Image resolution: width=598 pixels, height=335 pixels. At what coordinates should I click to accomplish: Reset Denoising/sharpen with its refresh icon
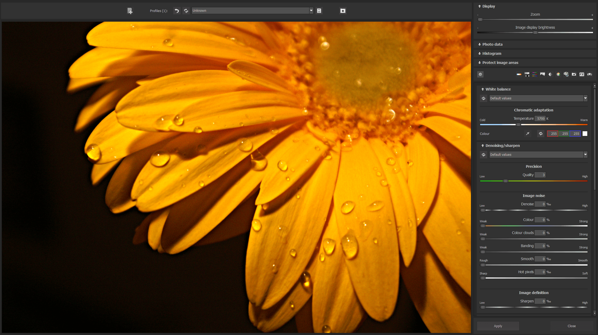tap(484, 155)
